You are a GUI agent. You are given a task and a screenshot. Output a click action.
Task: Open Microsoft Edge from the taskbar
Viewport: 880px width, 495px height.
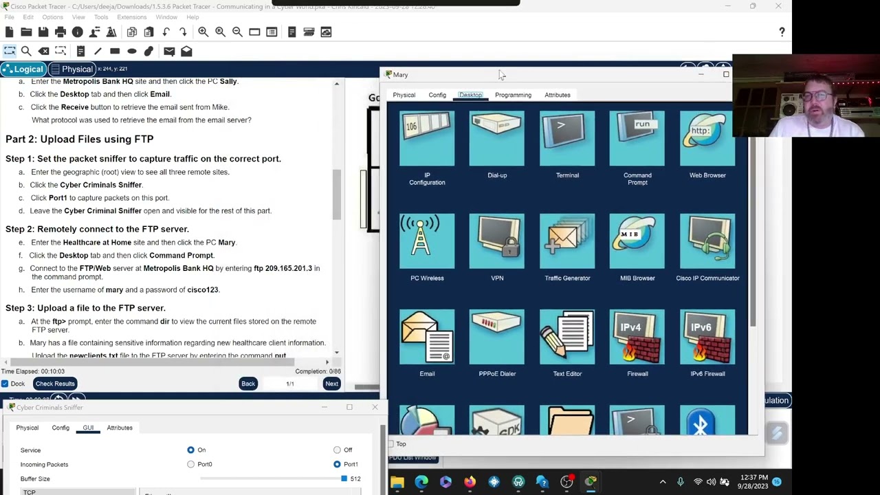click(421, 482)
